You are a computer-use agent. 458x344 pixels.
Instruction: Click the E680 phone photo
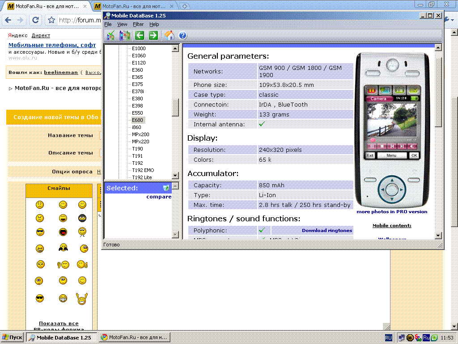392,129
